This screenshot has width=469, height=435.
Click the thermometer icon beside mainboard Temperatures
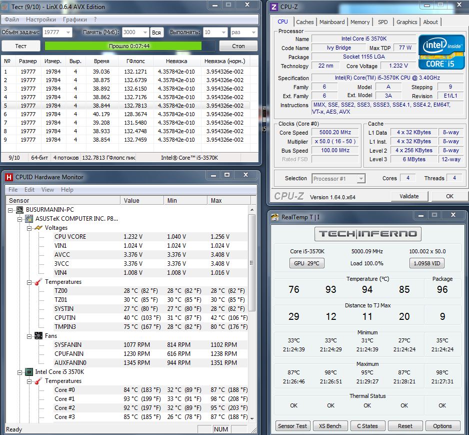(x=38, y=282)
